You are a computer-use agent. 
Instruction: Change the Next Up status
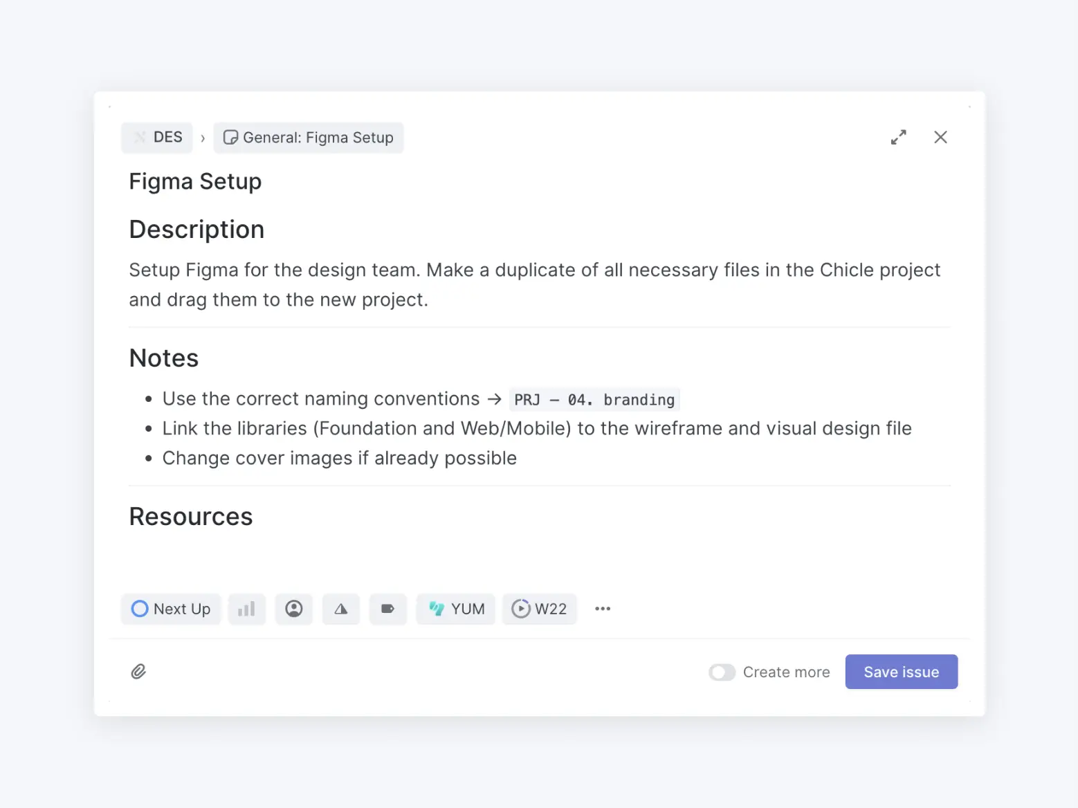coord(171,609)
